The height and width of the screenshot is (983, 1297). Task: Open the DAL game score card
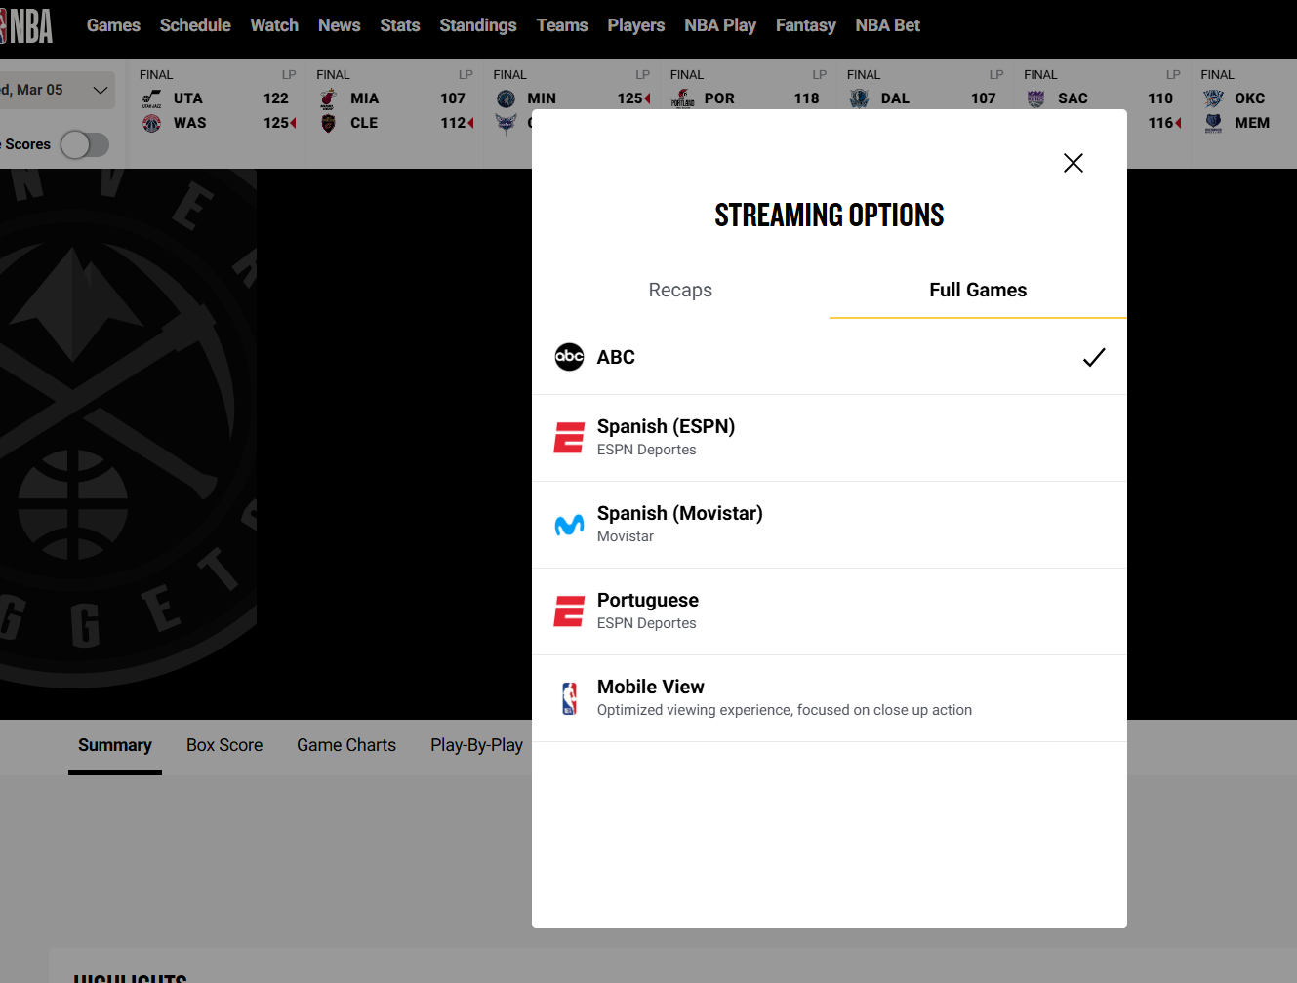coord(925,86)
